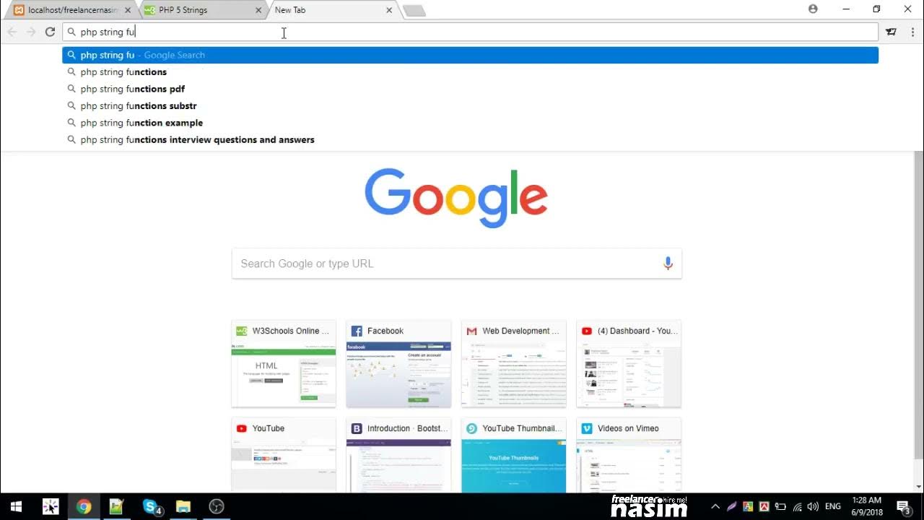This screenshot has width=924, height=520.
Task: Click the Google logo
Action: coord(456,198)
